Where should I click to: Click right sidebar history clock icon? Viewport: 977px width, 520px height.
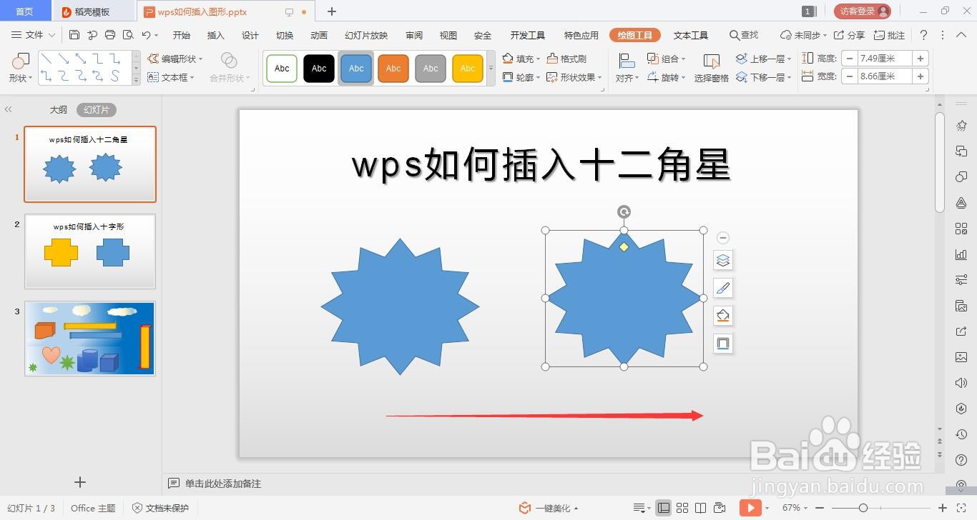pyautogui.click(x=961, y=435)
